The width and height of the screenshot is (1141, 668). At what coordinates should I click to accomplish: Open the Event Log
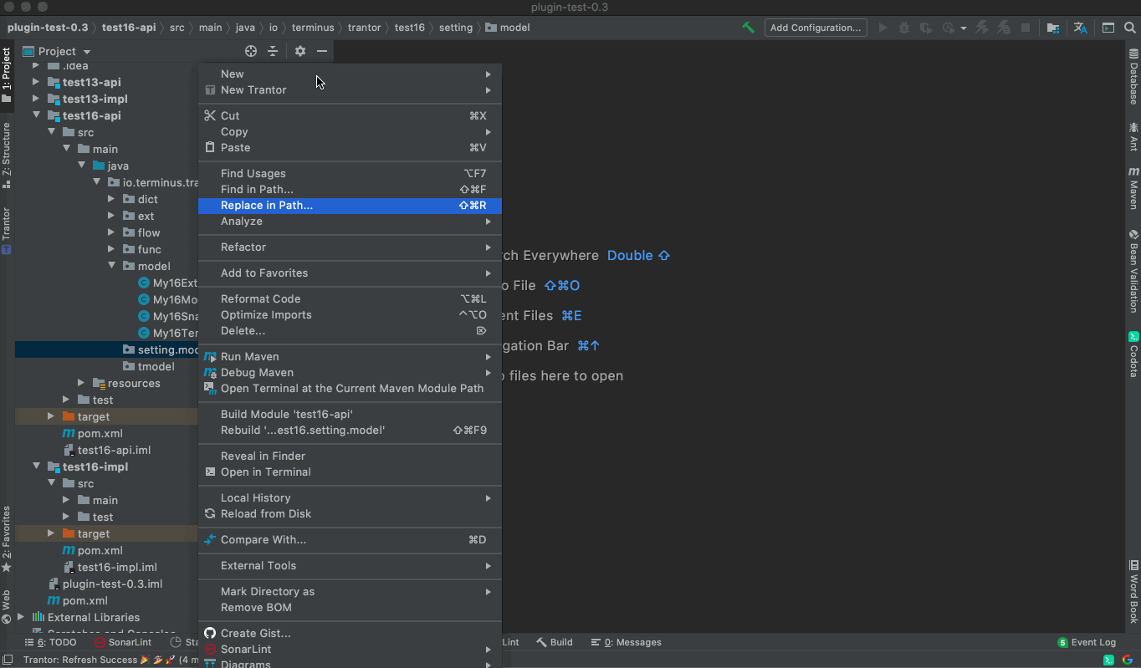coord(1087,642)
